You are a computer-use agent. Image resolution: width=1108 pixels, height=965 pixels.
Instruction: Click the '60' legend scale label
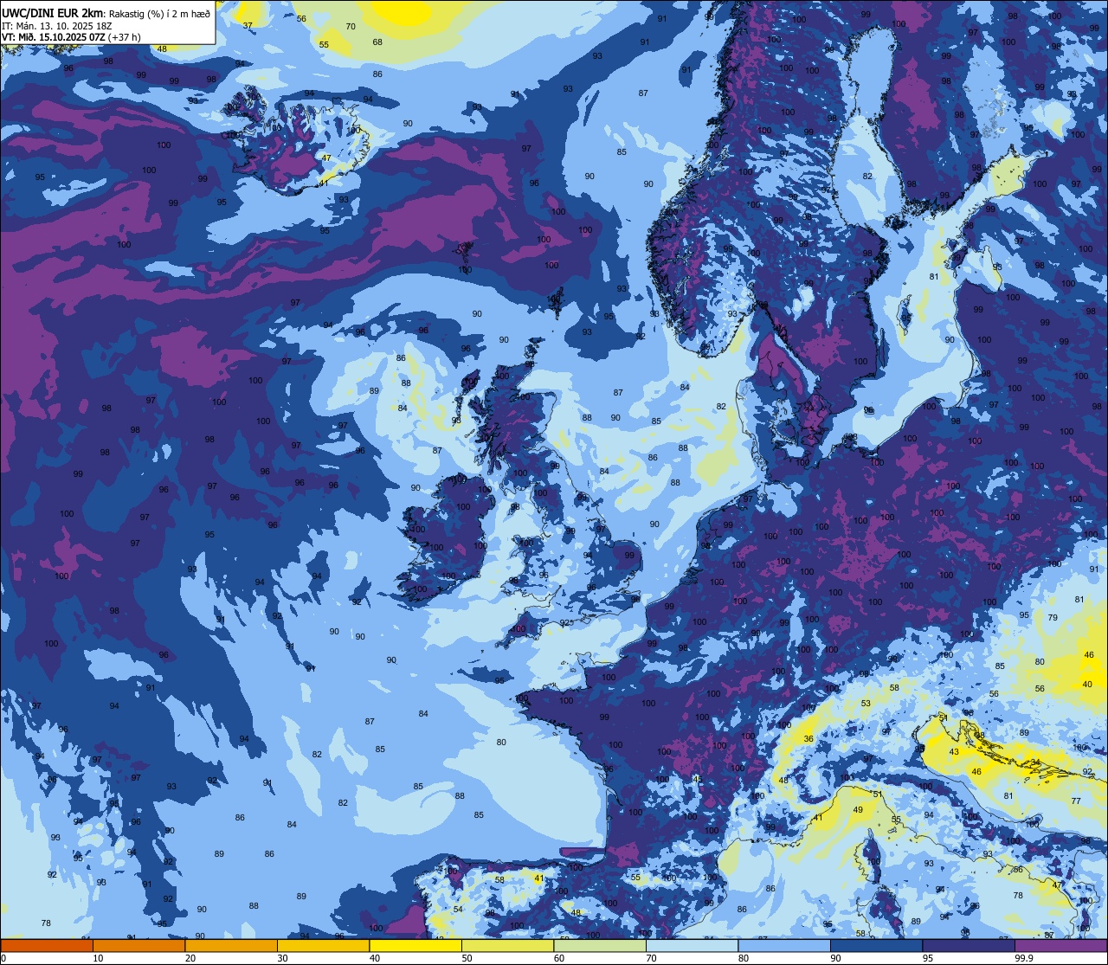click(x=559, y=958)
